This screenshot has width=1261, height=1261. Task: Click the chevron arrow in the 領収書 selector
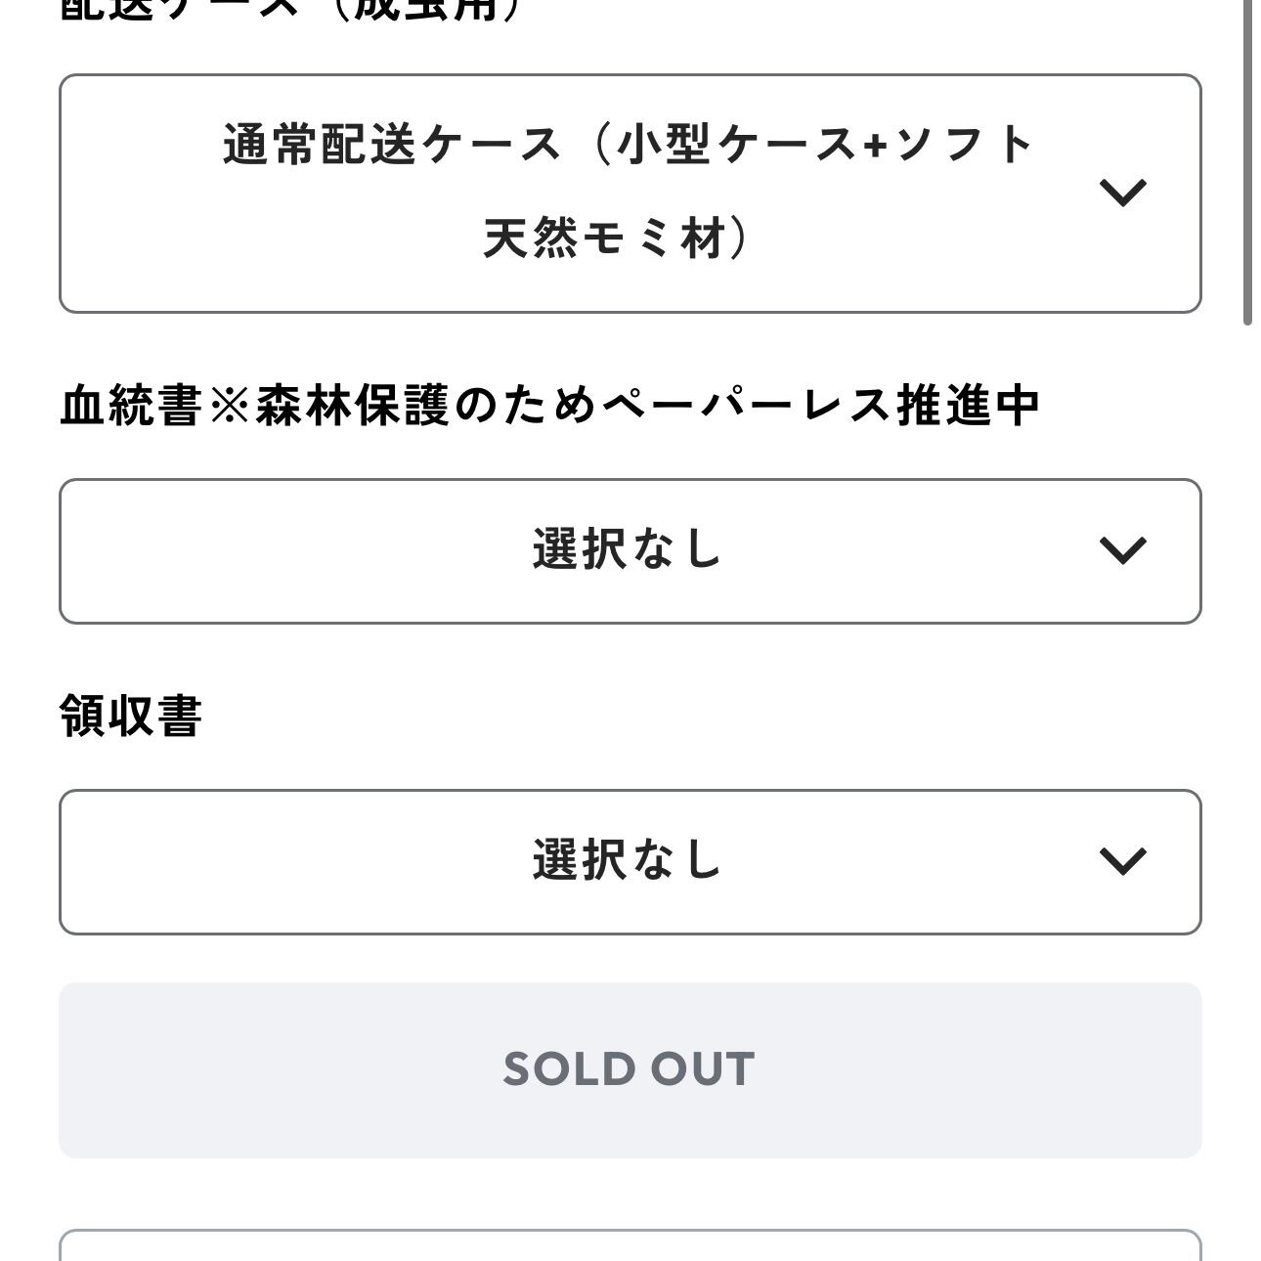click(1122, 861)
